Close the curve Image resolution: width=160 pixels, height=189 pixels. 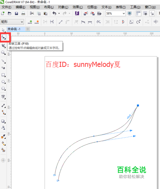pos(123,22)
